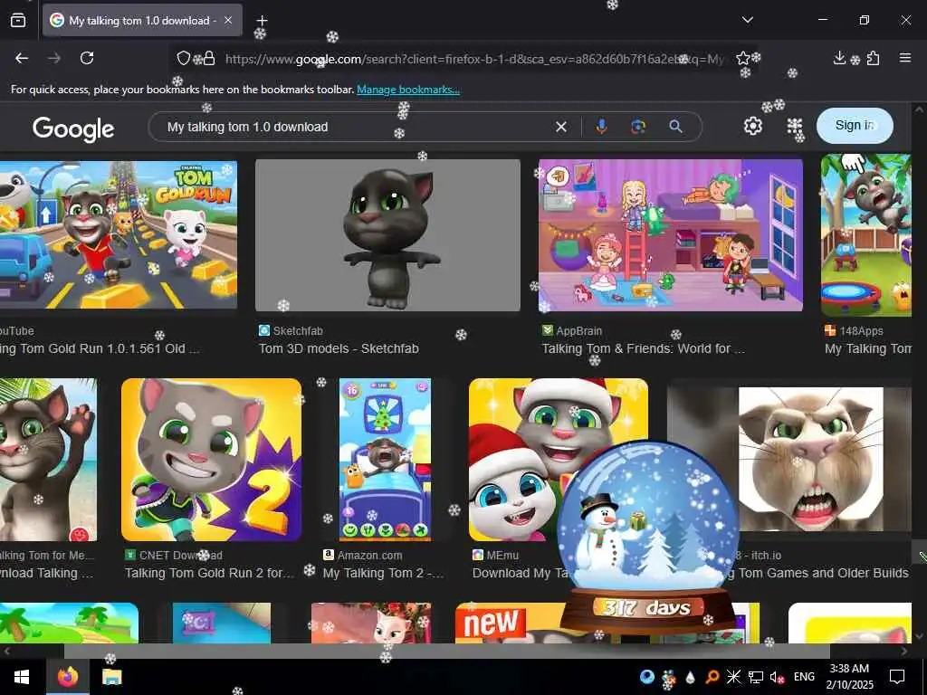Expand the list all tabs dropdown

(x=747, y=20)
